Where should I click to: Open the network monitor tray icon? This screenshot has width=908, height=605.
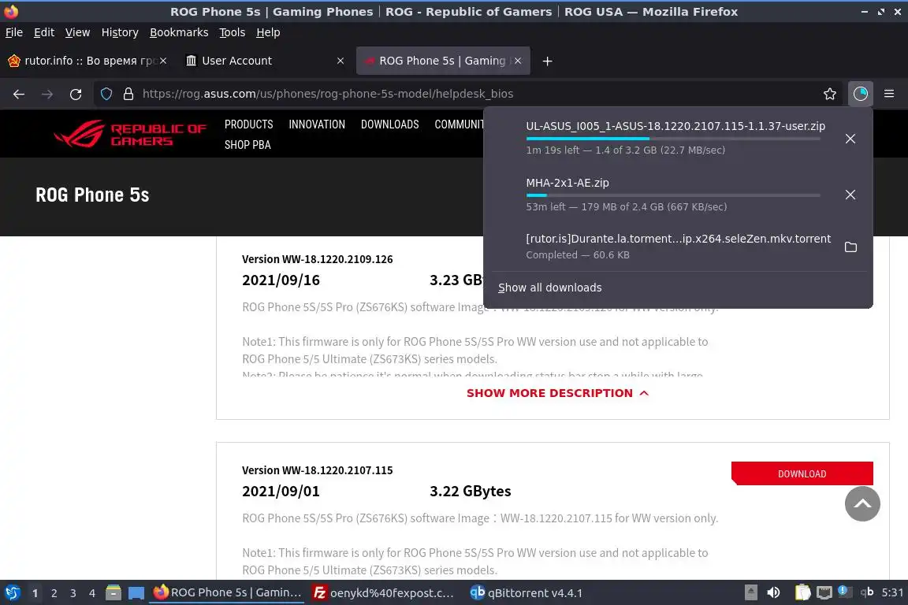pyautogui.click(x=824, y=592)
